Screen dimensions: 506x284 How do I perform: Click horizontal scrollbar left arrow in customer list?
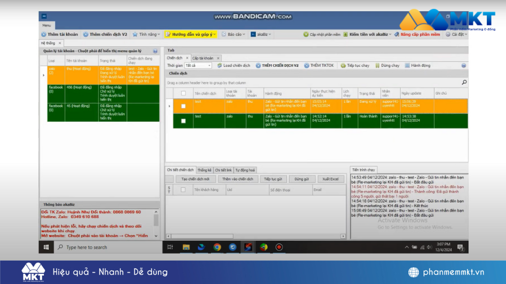point(169,236)
